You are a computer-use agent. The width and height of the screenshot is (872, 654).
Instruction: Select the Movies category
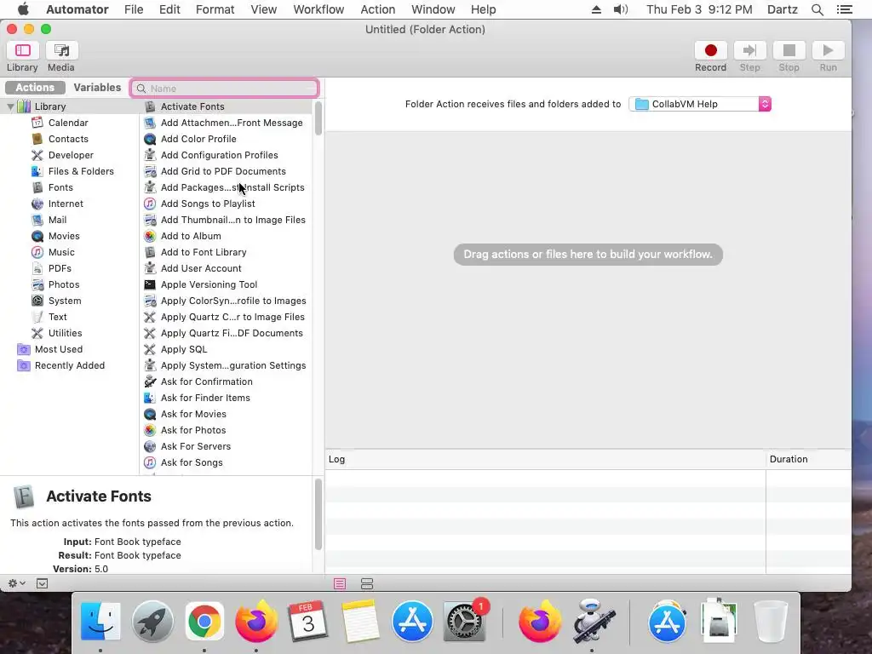tap(63, 236)
